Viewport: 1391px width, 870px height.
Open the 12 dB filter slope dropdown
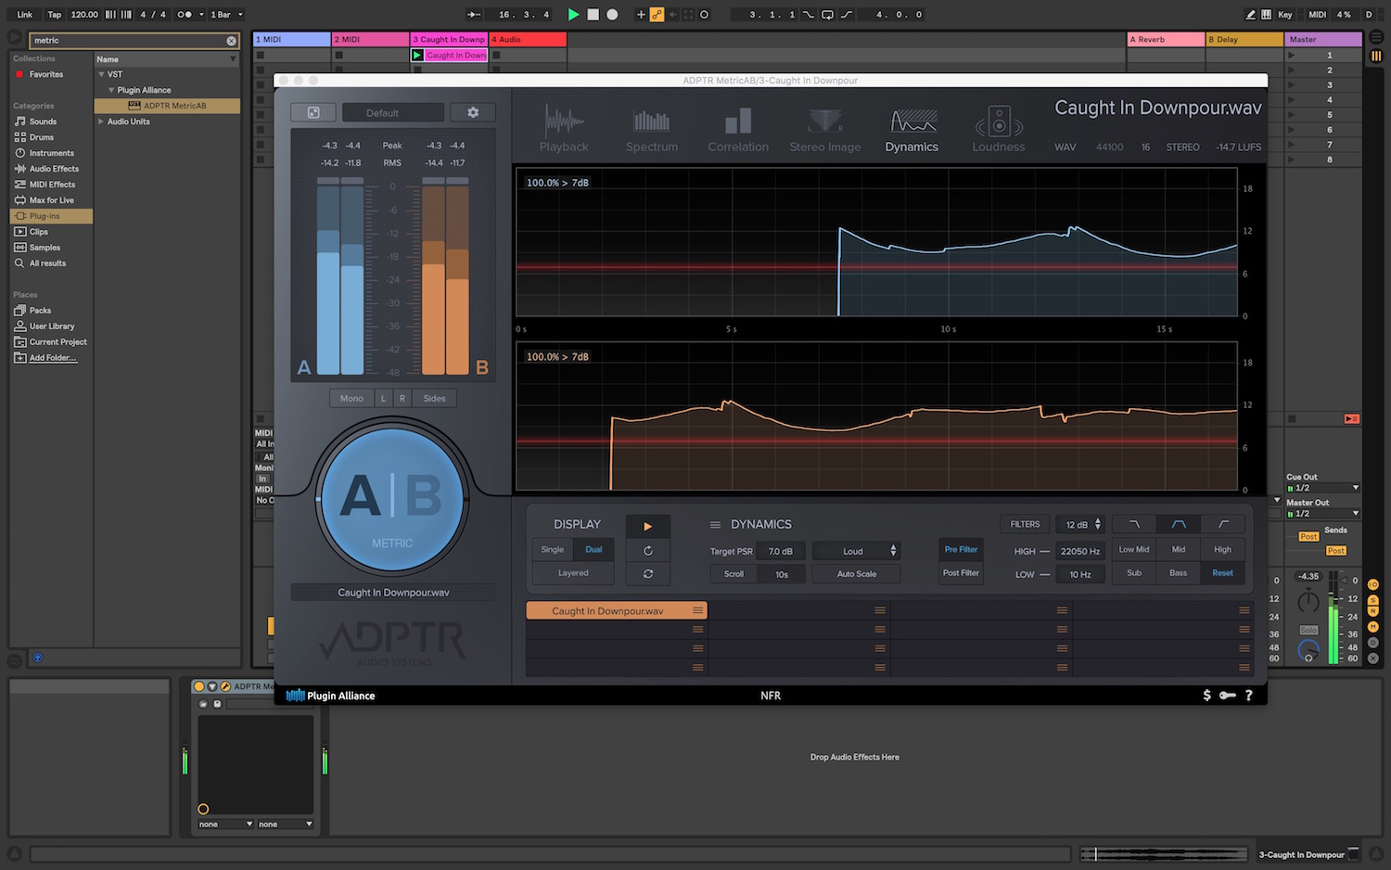point(1081,524)
